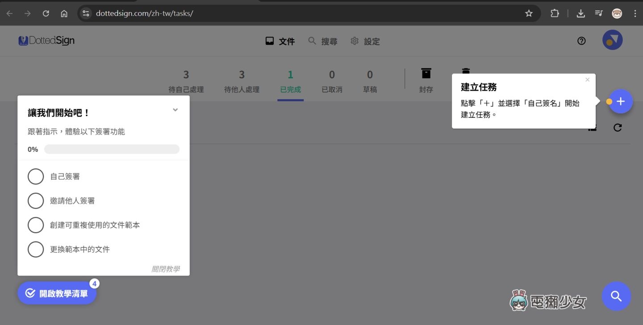Image resolution: width=643 pixels, height=325 pixels.
Task: Select the 邀請他人簽署 checklist circle
Action: 36,201
